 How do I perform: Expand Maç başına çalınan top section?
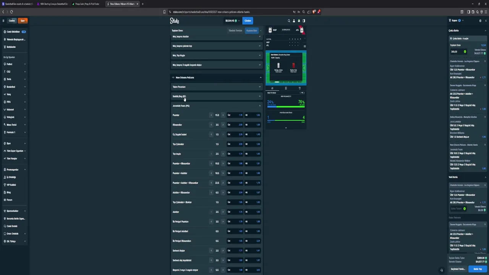click(x=217, y=46)
